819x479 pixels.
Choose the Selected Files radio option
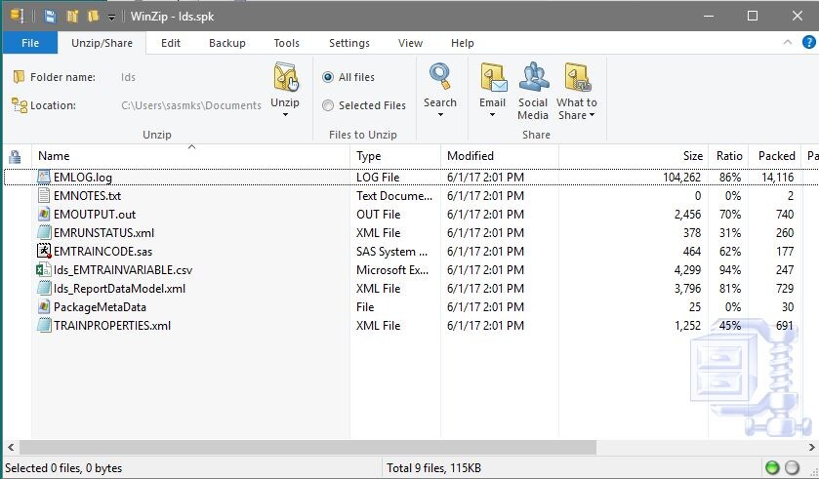click(328, 105)
